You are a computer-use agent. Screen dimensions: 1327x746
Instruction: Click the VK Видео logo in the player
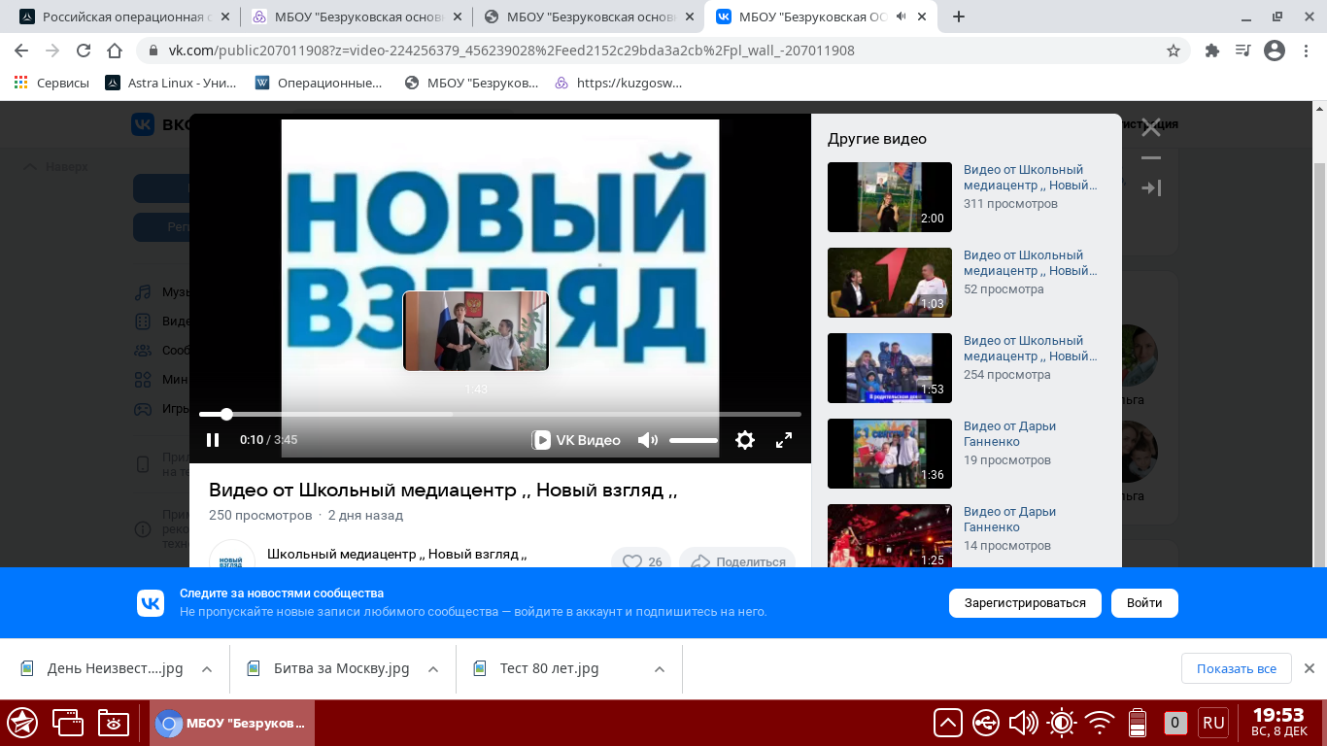[x=577, y=440]
